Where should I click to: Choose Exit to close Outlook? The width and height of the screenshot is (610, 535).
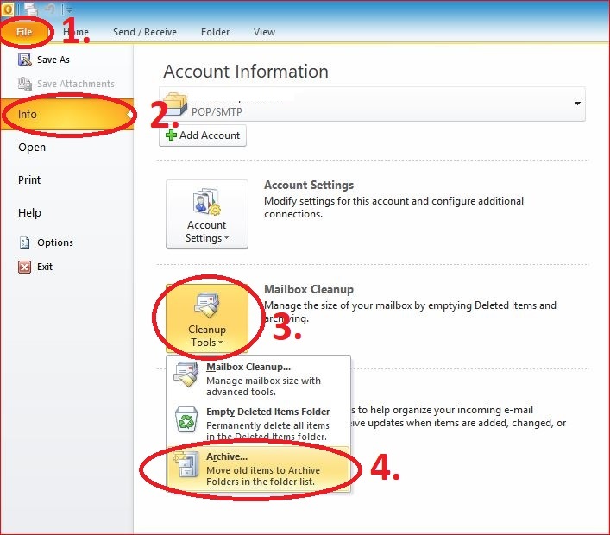click(35, 267)
